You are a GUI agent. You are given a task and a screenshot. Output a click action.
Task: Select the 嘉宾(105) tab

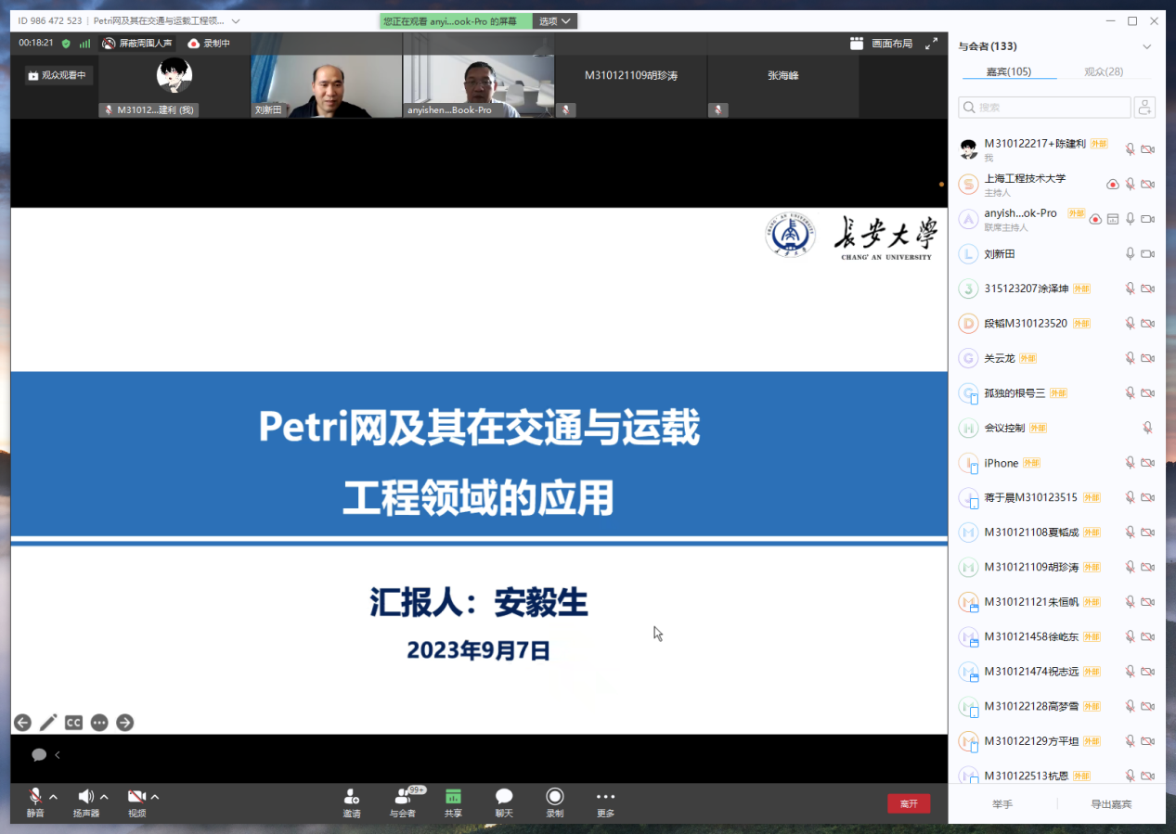pos(1009,71)
